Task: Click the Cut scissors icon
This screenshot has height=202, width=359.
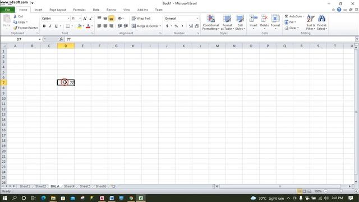Action: (15, 16)
